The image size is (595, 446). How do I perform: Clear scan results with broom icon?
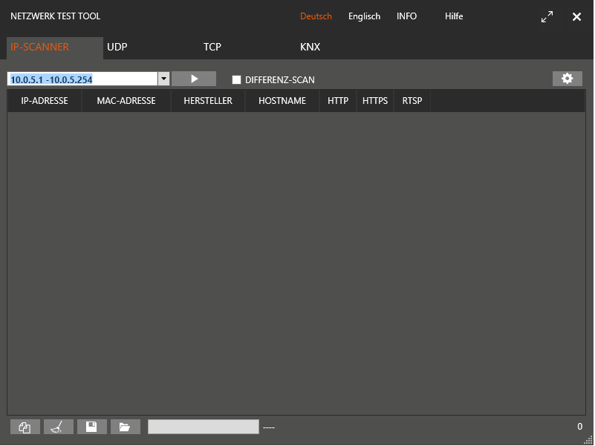pos(59,427)
